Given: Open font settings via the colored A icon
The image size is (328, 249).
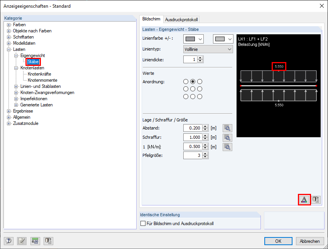Looking at the screenshot, I should click(304, 200).
